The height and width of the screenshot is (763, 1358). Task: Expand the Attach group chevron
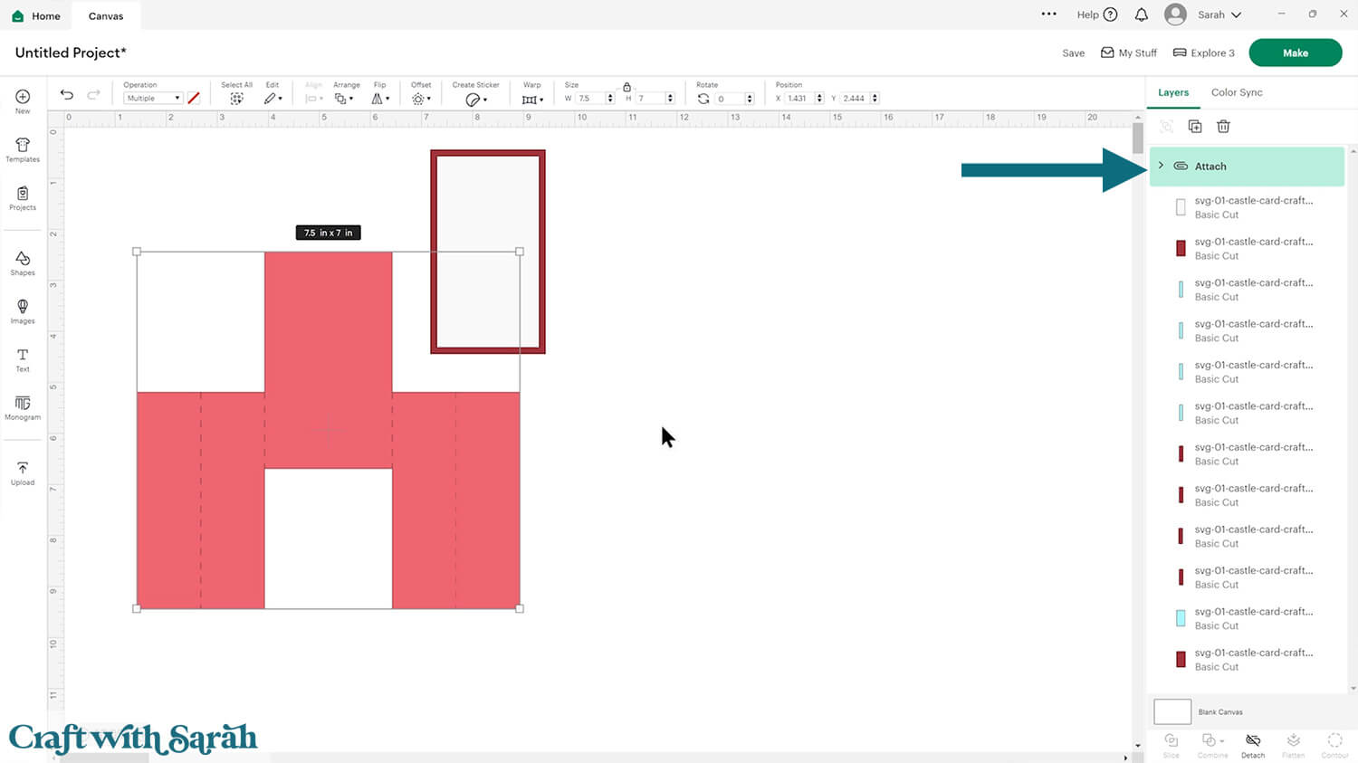(x=1161, y=166)
